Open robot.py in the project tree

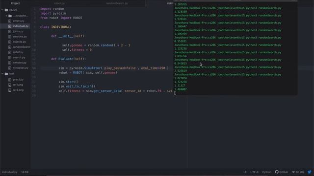click(x=18, y=52)
